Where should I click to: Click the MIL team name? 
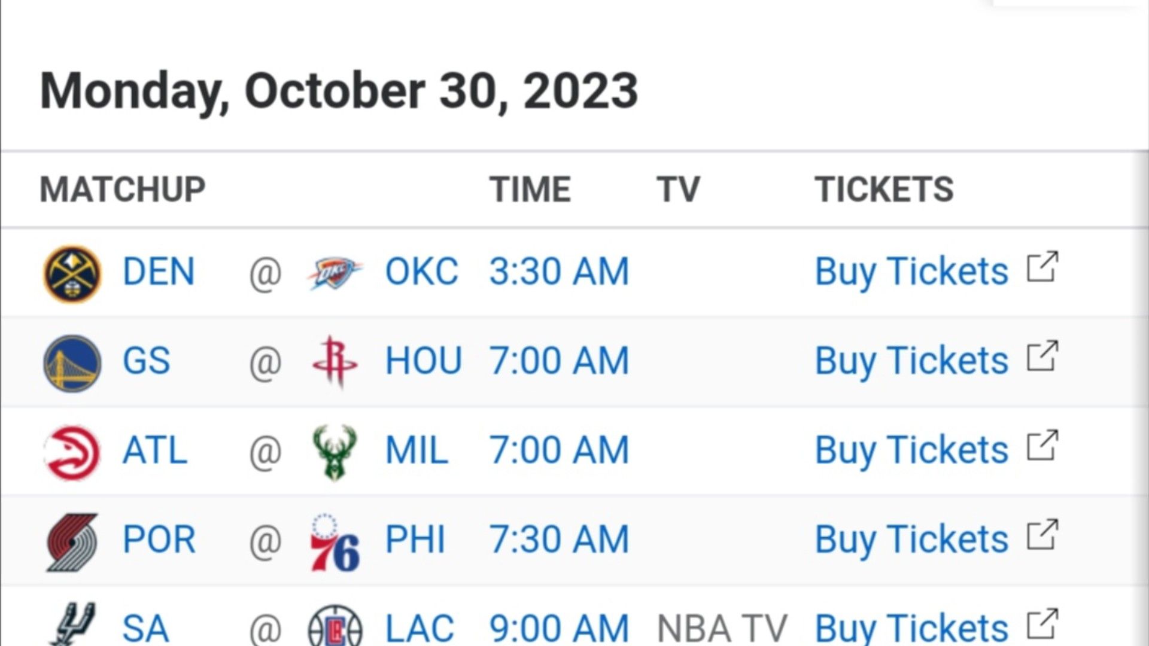pyautogui.click(x=417, y=450)
